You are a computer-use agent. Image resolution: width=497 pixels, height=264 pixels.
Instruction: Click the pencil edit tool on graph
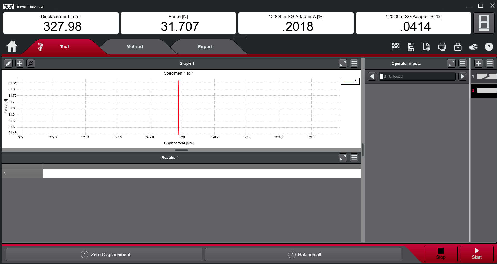pyautogui.click(x=8, y=63)
